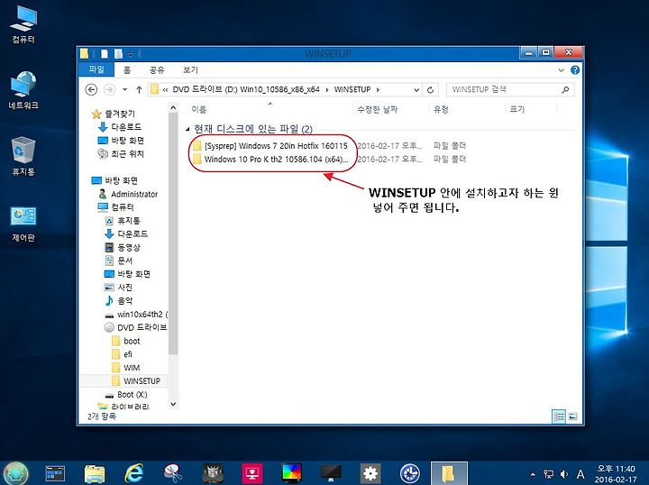Select 휴지통 in navigation tree
The height and width of the screenshot is (485, 649).
(x=123, y=221)
